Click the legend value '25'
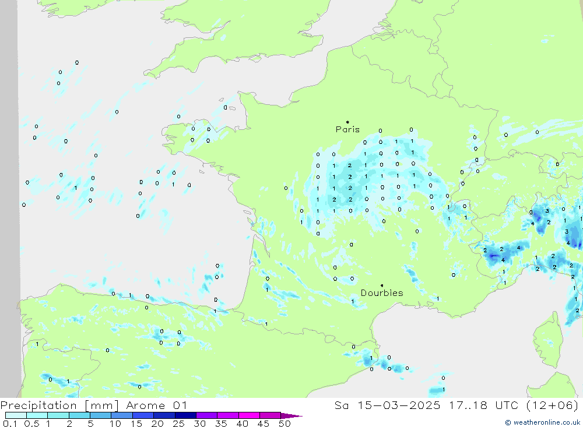 (178, 424)
